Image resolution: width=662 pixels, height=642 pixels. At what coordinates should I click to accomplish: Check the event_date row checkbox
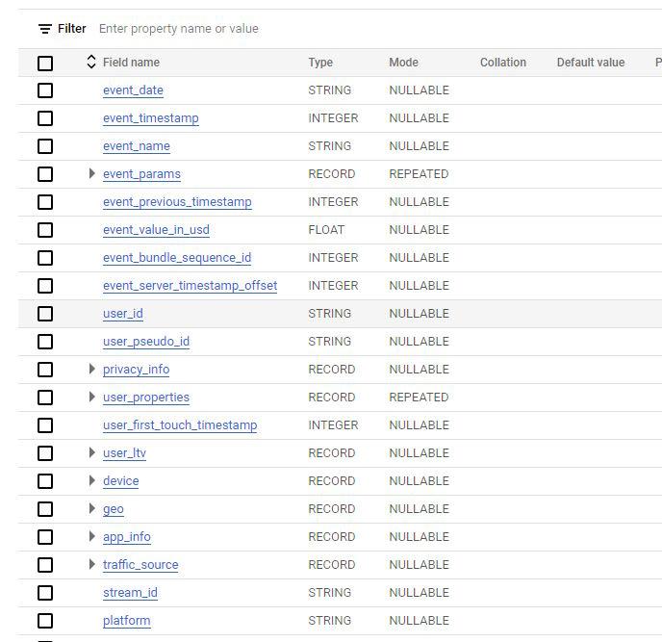pos(45,90)
